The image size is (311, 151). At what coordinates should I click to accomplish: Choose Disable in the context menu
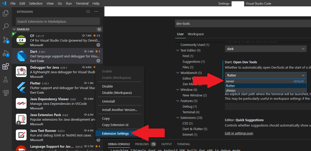pos(120,86)
